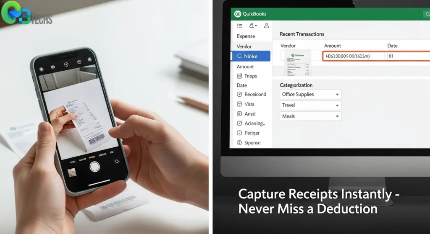Click the Tnops icon in sidebar
Image resolution: width=430 pixels, height=234 pixels.
[239, 76]
